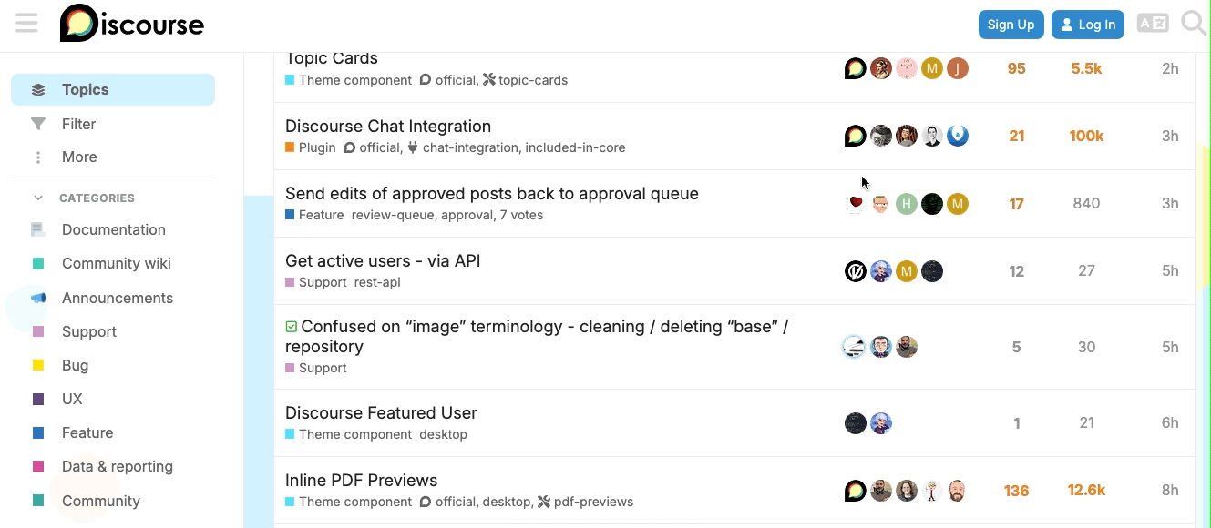The height and width of the screenshot is (528, 1211).
Task: Collapse the CATEGORIES section chevron
Action: (x=38, y=198)
